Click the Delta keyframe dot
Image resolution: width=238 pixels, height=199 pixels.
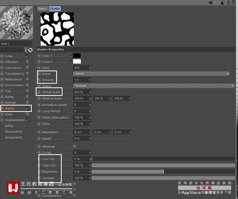pyautogui.click(x=39, y=124)
